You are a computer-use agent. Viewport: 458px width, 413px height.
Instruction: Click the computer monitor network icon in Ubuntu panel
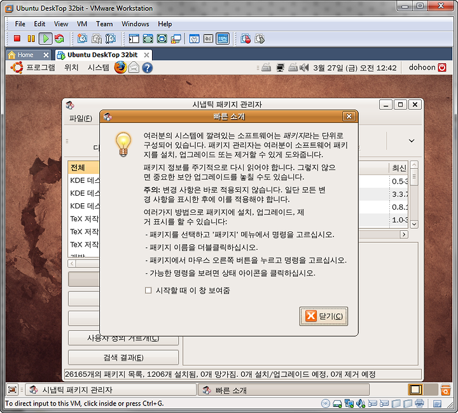(x=281, y=68)
